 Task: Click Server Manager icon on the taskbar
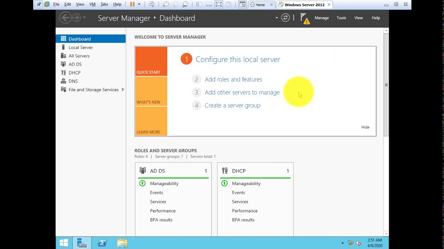click(x=82, y=243)
